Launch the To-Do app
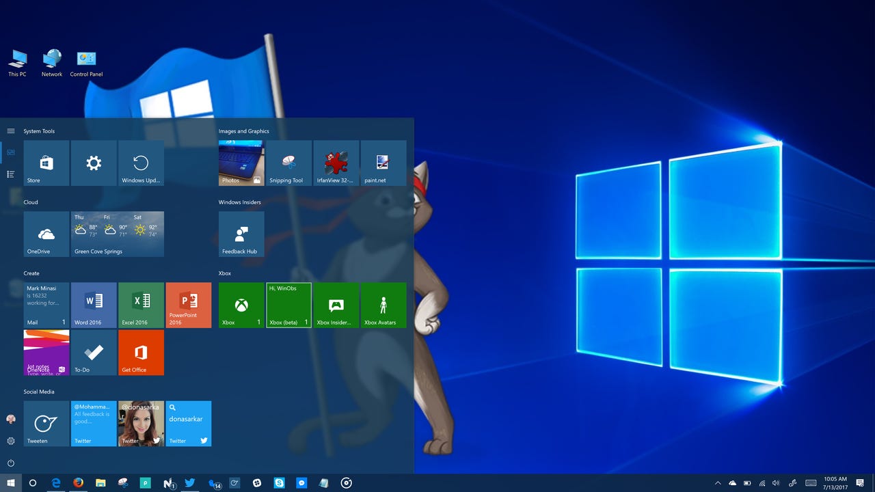Screen dimensions: 875x492 (93, 353)
